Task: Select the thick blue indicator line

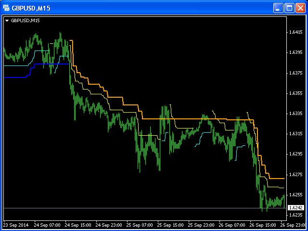Action: coord(51,64)
